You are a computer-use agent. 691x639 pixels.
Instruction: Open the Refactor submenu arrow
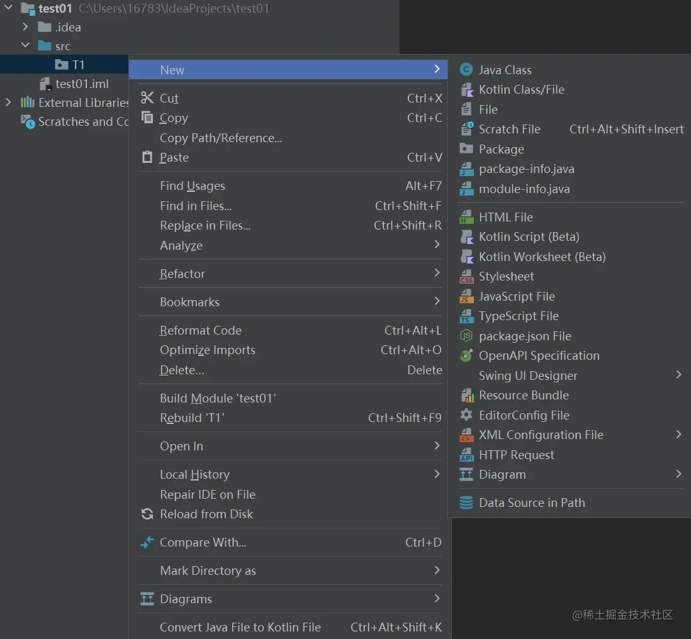pyautogui.click(x=437, y=272)
